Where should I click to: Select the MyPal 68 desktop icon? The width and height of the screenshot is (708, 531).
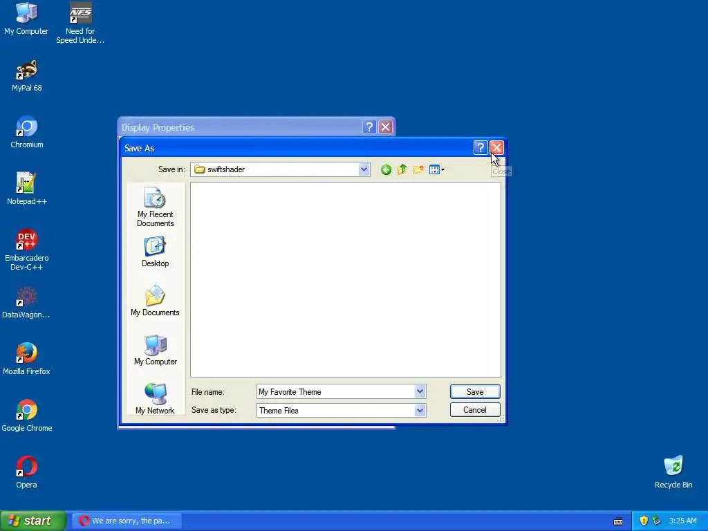tap(27, 76)
